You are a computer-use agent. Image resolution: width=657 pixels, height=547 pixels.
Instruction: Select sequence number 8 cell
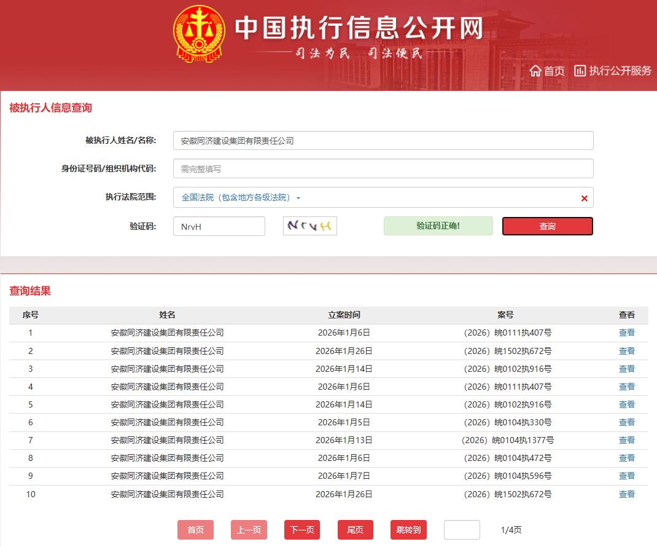pos(30,458)
